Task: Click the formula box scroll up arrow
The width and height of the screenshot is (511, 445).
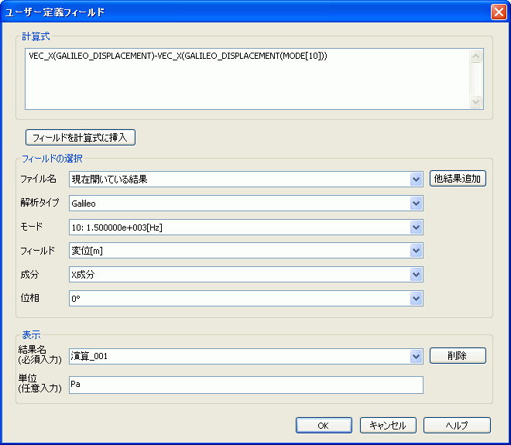Action: coord(476,56)
